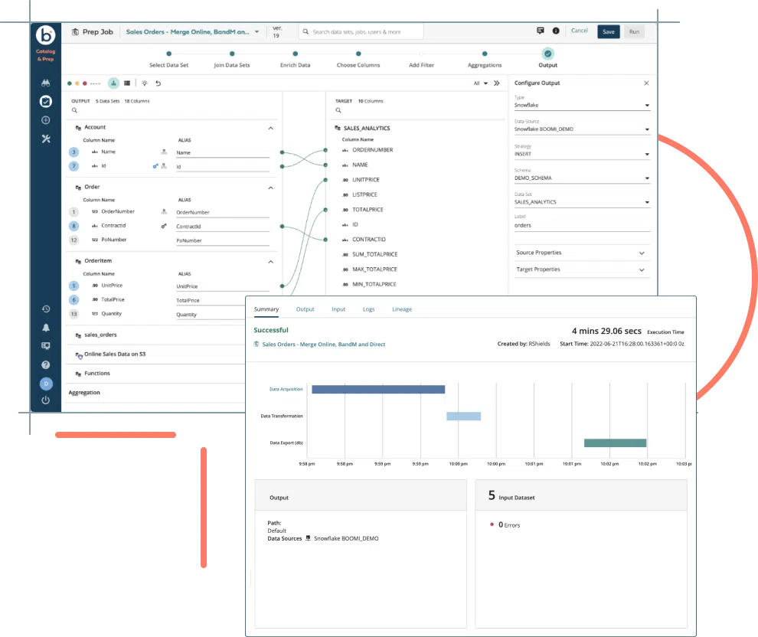The image size is (758, 637).
Task: Click the Prep Job clipboard icon in header
Action: (x=75, y=32)
